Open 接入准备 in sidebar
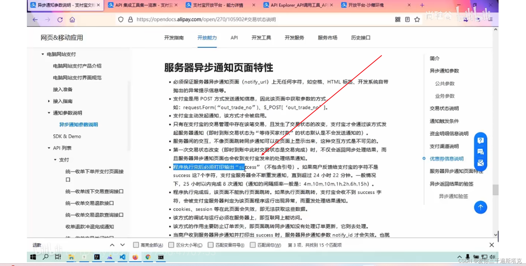This screenshot has height=266, width=526. (63, 89)
